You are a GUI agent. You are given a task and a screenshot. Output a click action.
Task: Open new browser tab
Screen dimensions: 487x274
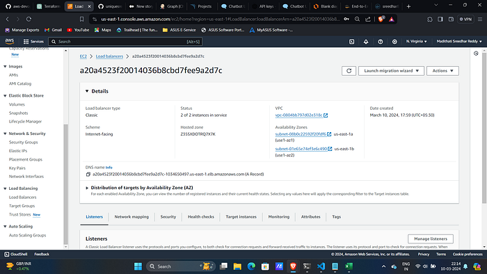tap(409, 6)
